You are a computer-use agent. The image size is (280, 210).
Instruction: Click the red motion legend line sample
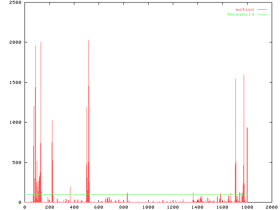coord(262,10)
